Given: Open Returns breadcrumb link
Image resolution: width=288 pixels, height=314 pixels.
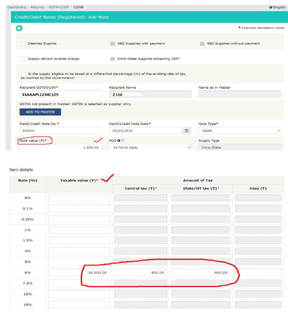Looking at the screenshot, I should (37, 7).
